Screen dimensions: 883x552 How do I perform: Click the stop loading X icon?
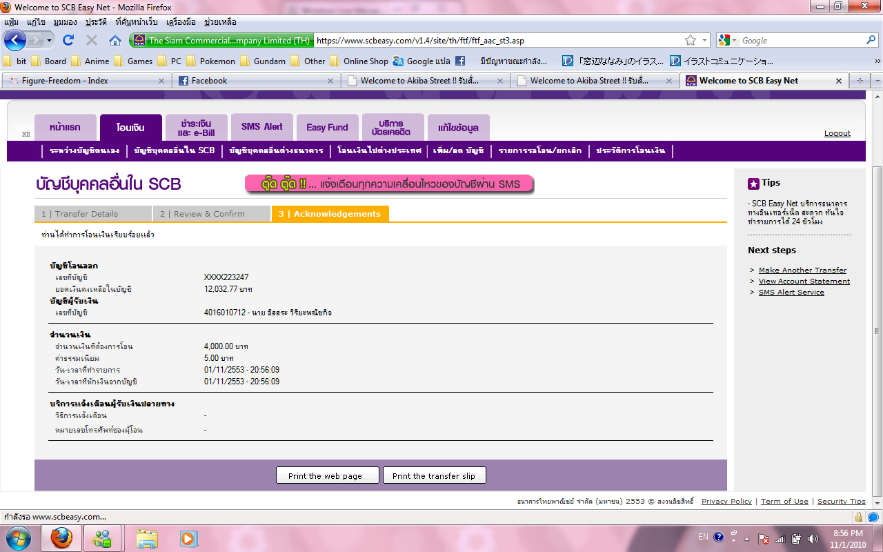[91, 41]
